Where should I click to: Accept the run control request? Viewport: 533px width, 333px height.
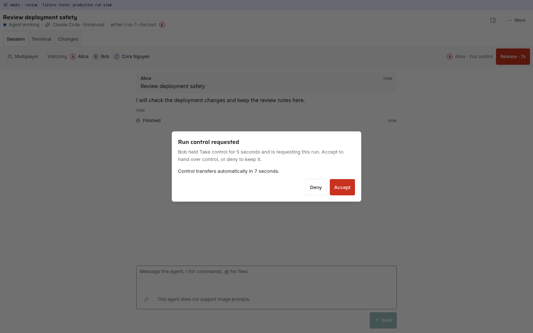pos(342,187)
